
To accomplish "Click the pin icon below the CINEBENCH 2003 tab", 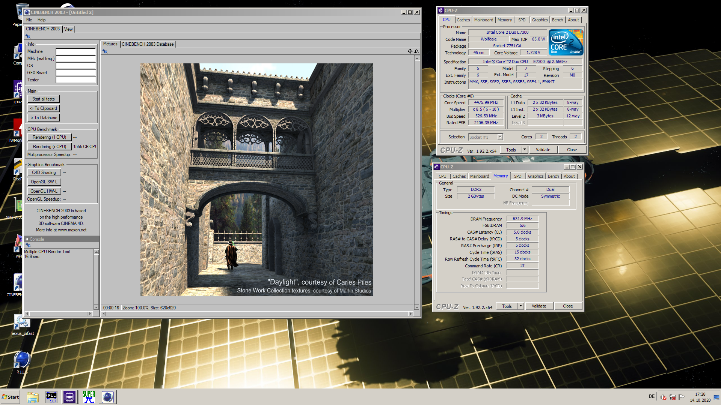I will 28,36.
